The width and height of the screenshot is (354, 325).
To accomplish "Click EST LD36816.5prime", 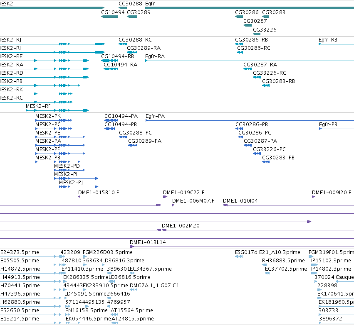I will click(x=129, y=277).
